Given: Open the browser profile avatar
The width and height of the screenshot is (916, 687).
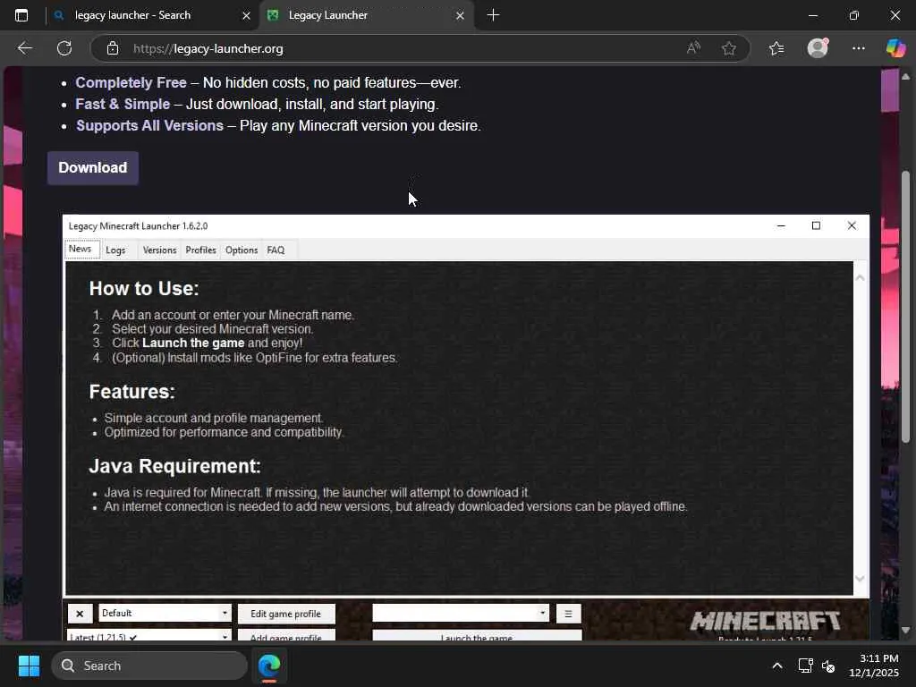Looking at the screenshot, I should coord(818,48).
